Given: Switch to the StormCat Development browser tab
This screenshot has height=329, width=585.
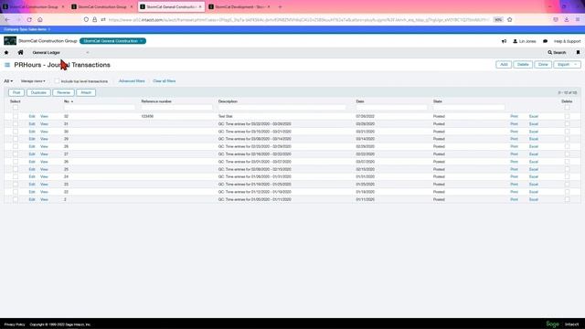Looking at the screenshot, I should coord(239,6).
